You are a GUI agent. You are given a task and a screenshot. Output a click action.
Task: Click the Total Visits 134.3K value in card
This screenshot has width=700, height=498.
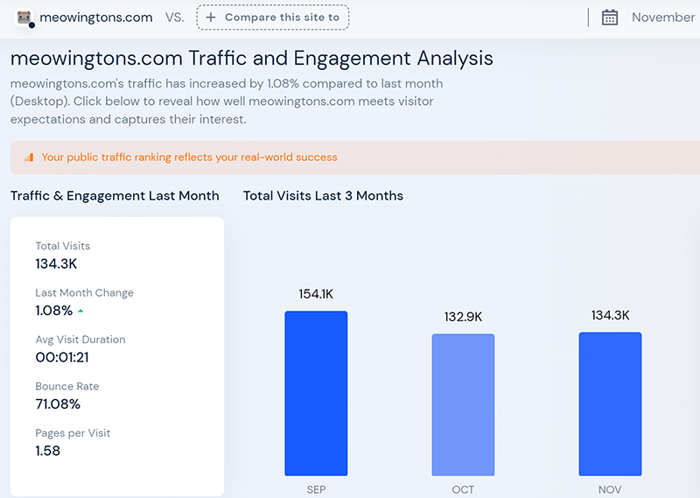coord(56,264)
